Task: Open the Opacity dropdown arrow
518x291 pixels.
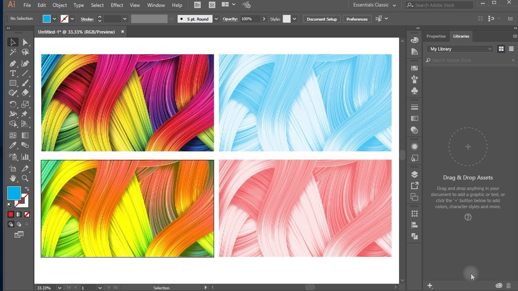Action: [264, 19]
